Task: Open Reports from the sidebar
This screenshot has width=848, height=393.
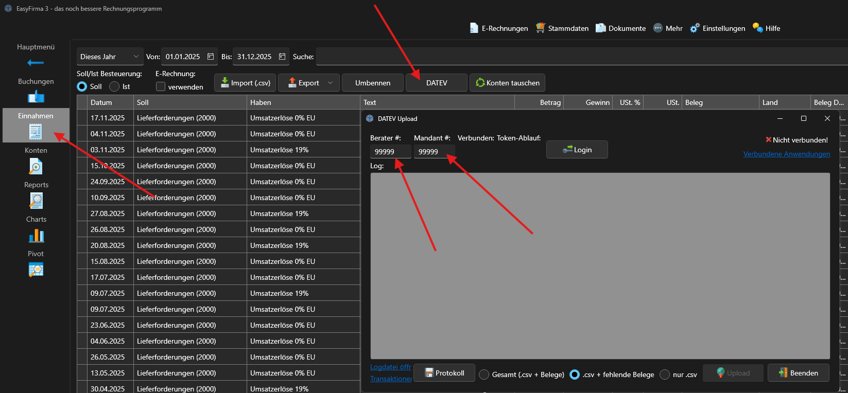Action: coord(36,201)
